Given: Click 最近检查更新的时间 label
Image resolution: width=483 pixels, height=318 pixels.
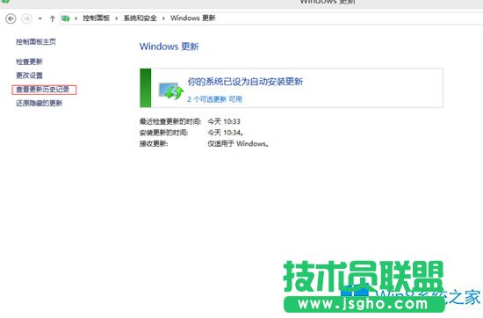Looking at the screenshot, I should (x=170, y=122).
